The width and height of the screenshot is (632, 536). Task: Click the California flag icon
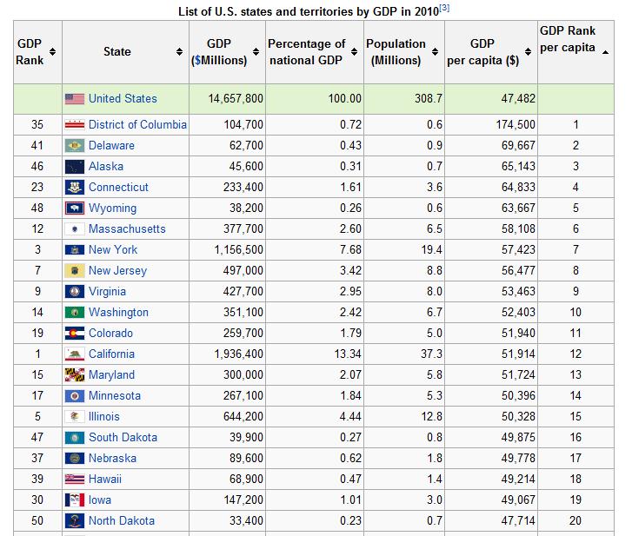pyautogui.click(x=75, y=354)
